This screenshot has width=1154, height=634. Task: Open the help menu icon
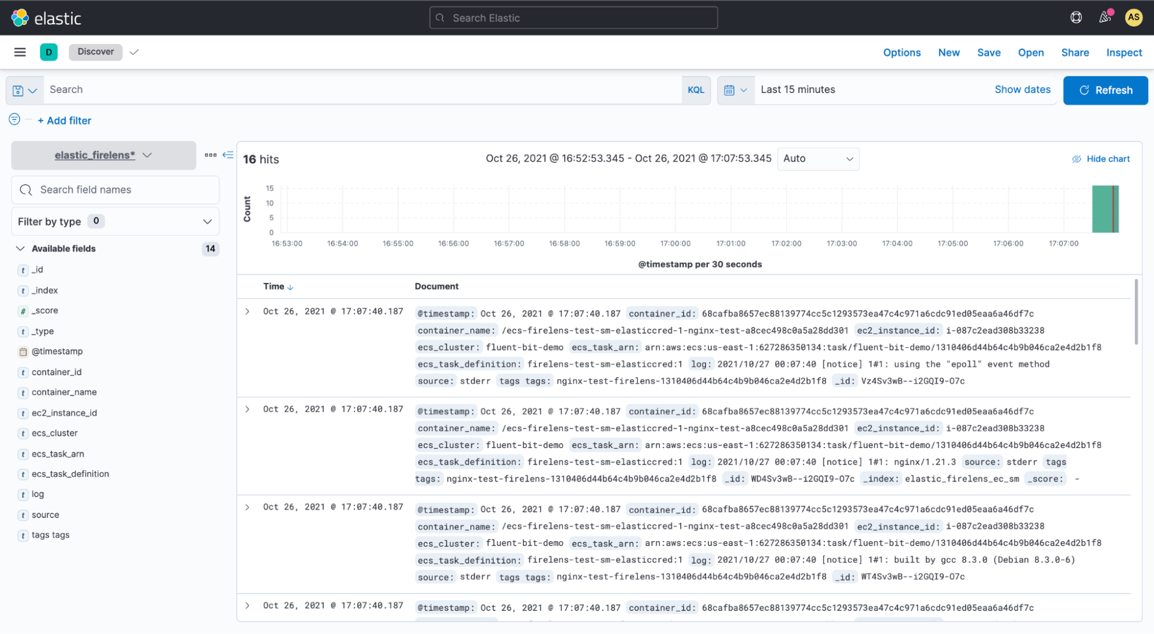click(x=1076, y=17)
